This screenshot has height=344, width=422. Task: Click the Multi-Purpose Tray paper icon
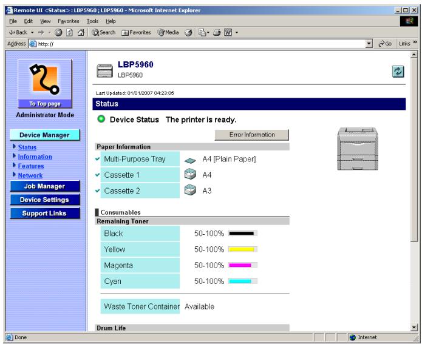[x=190, y=161]
